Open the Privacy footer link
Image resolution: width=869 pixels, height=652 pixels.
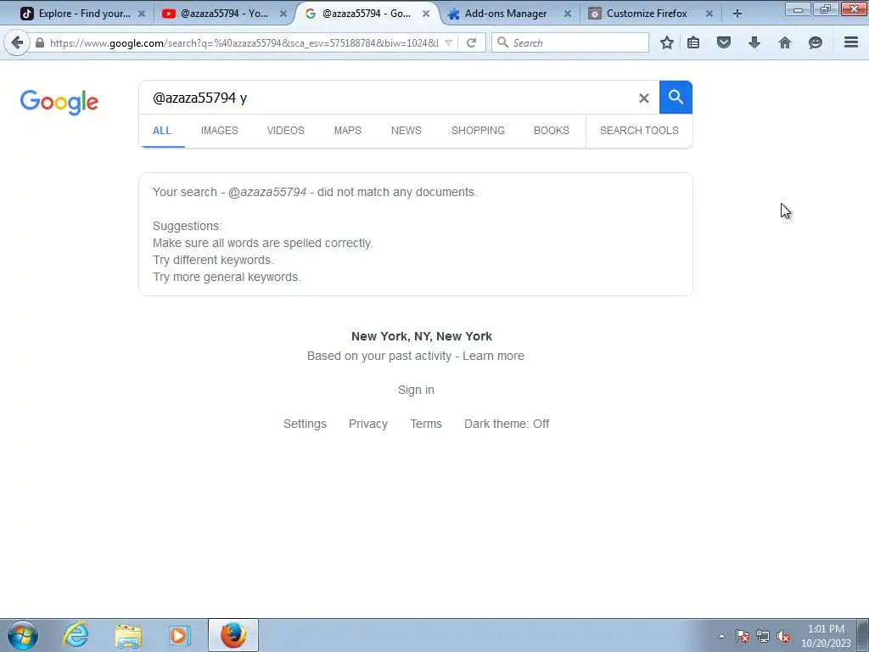tap(368, 424)
